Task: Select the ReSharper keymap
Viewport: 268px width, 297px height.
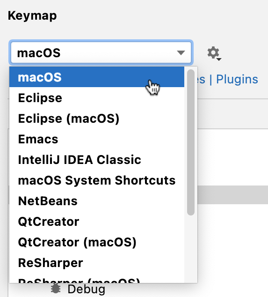Action: (97, 263)
